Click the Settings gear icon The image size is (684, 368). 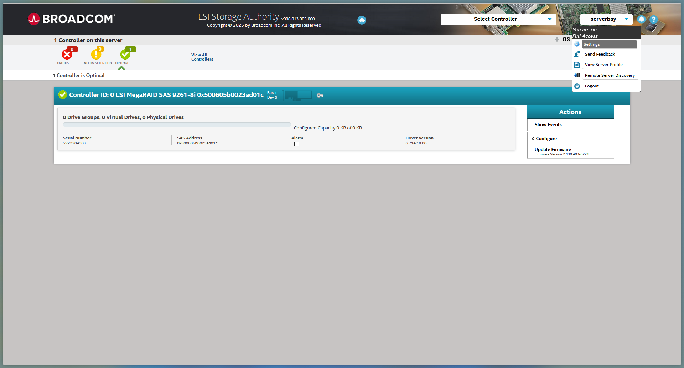pos(577,44)
